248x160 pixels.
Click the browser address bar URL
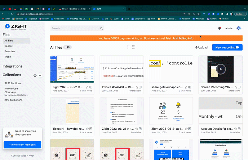click(37, 14)
